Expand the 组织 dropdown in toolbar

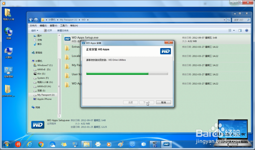click(x=35, y=31)
